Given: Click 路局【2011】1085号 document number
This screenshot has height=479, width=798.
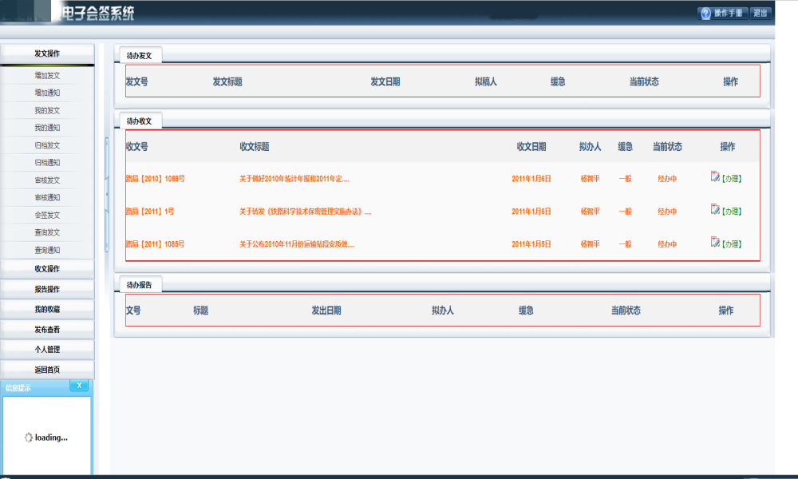Looking at the screenshot, I should (156, 243).
